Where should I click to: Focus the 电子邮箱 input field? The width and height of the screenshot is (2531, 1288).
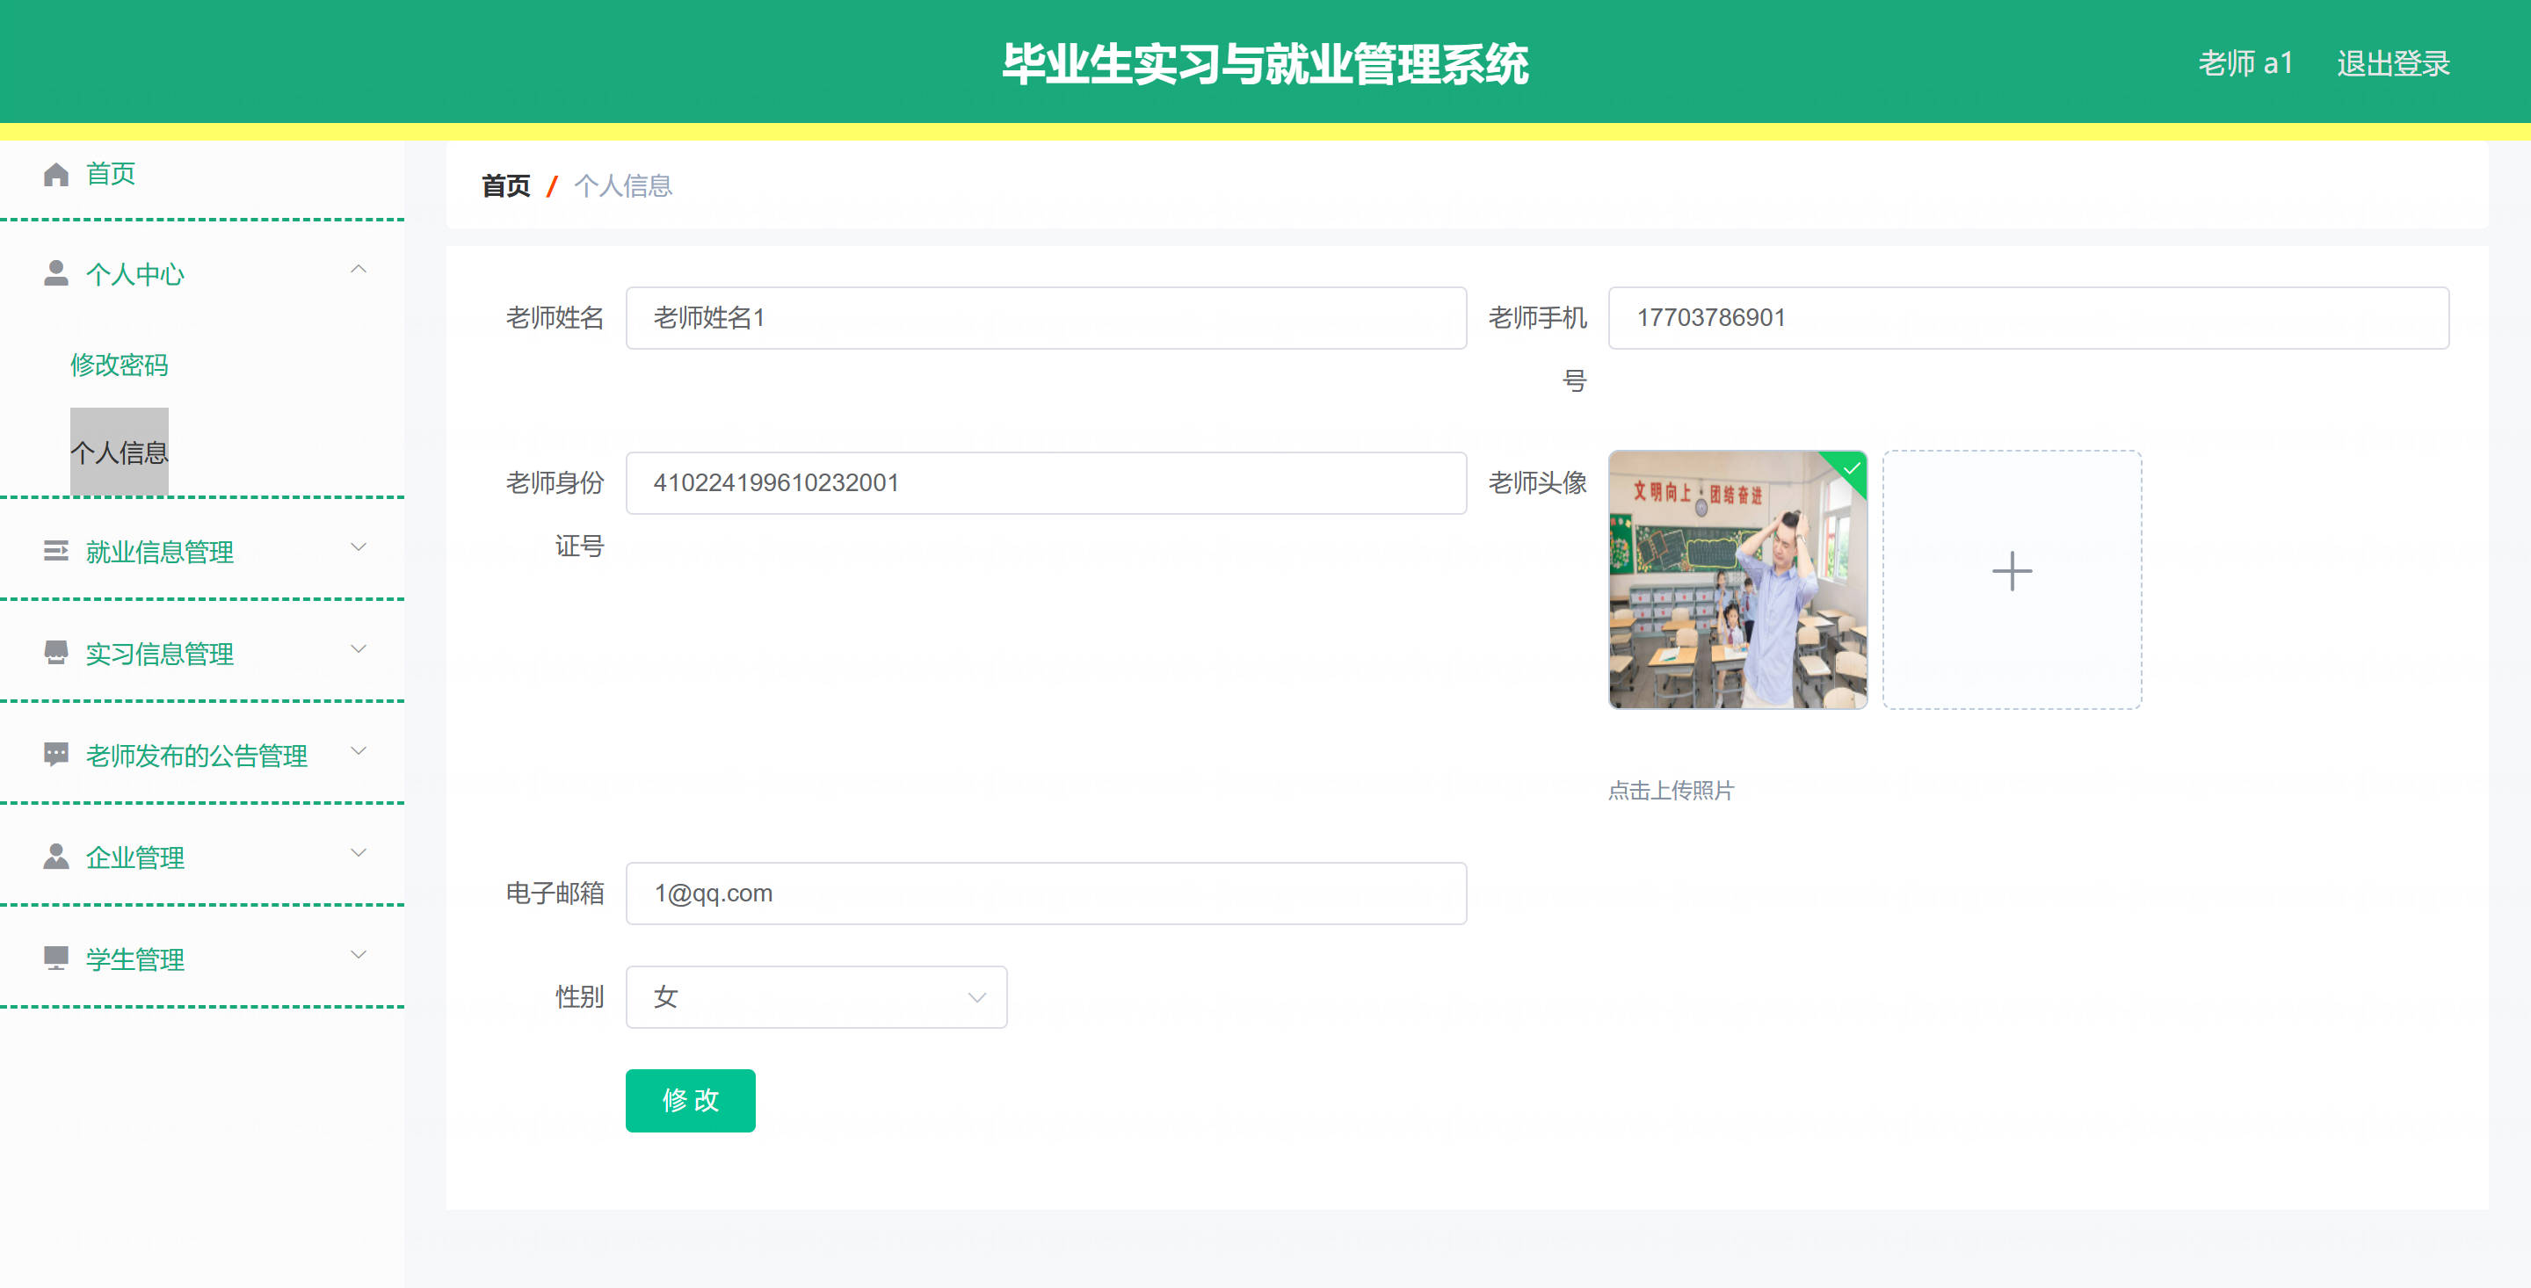tap(1046, 893)
